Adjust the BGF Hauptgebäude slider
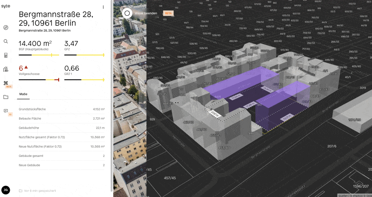Screen dimensions: 372x197 (x=38, y=55)
